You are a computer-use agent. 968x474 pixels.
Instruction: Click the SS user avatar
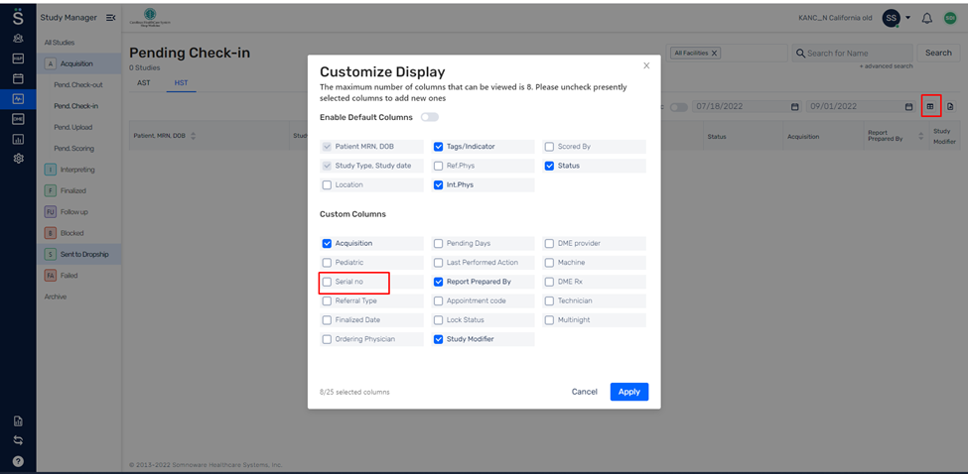(891, 19)
